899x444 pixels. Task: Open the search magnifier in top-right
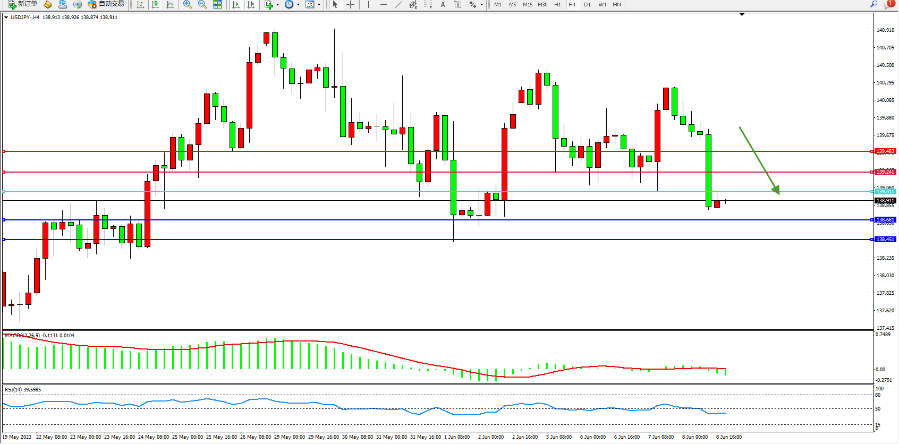(873, 4)
